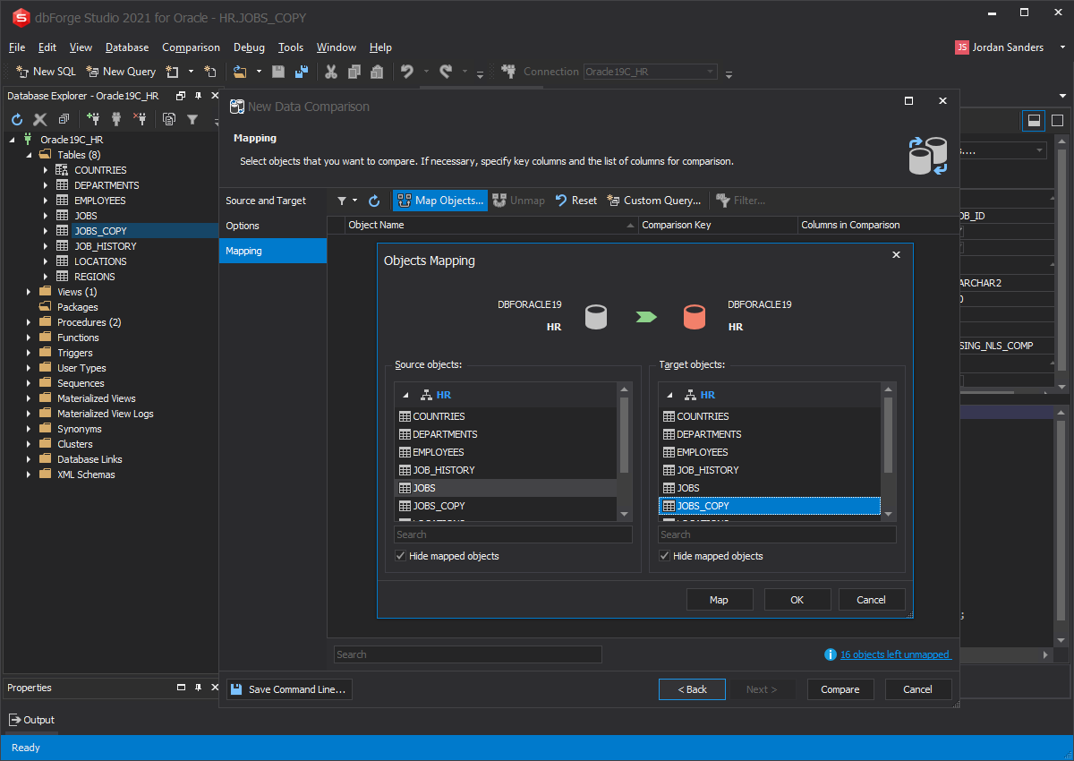Follow the 16 objects left unmapped link
The width and height of the screenshot is (1074, 761).
896,654
